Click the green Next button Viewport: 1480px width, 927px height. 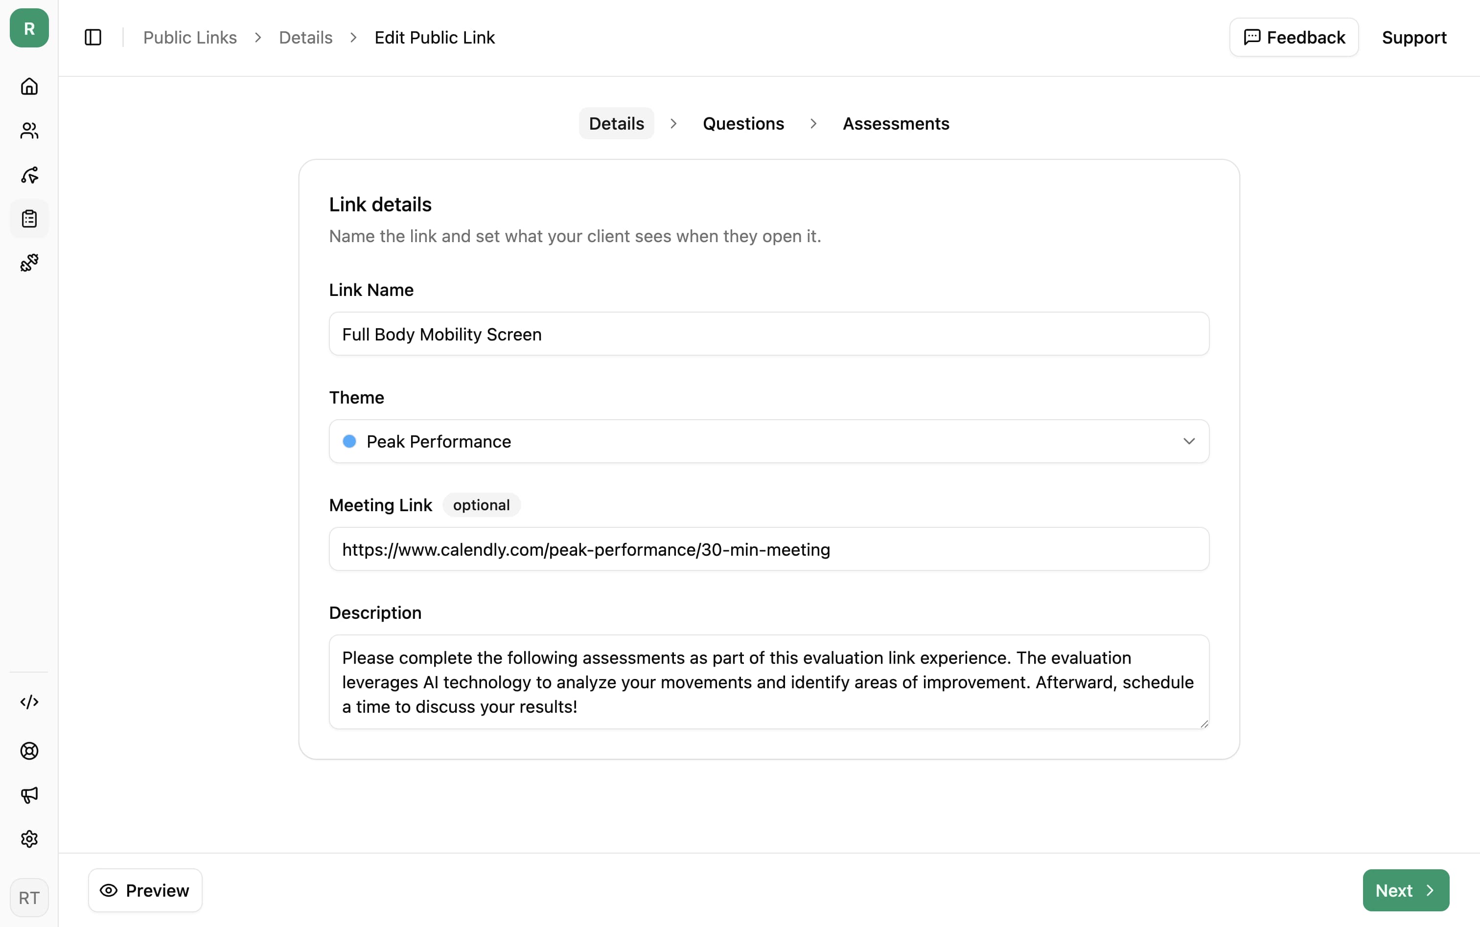coord(1406,890)
